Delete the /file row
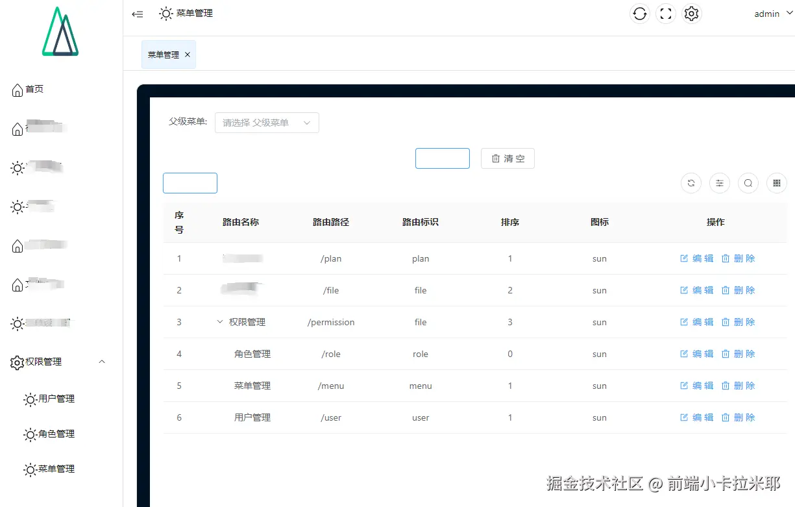This screenshot has width=795, height=507. click(x=739, y=290)
